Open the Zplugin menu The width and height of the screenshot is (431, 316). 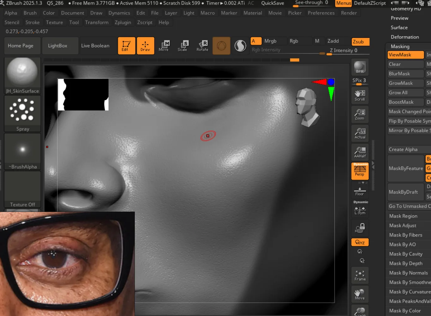123,22
